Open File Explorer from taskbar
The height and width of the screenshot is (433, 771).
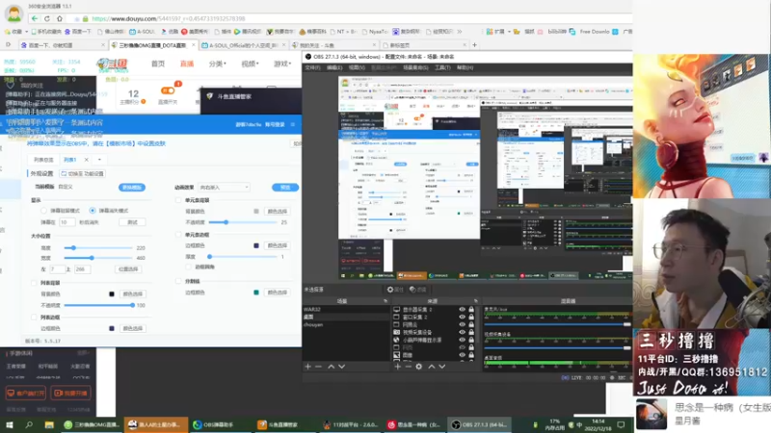point(49,424)
